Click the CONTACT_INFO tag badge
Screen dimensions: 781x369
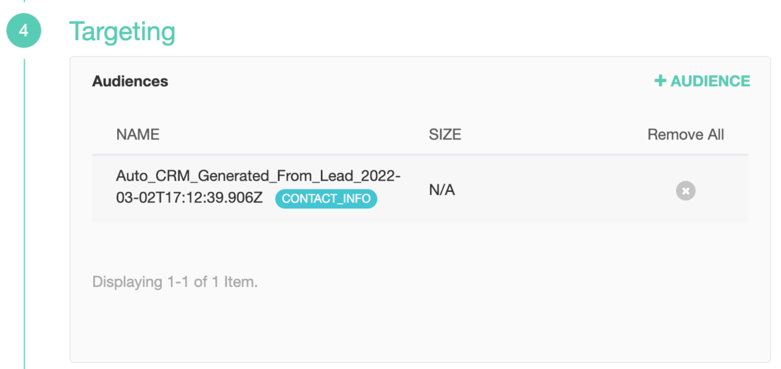coord(326,199)
